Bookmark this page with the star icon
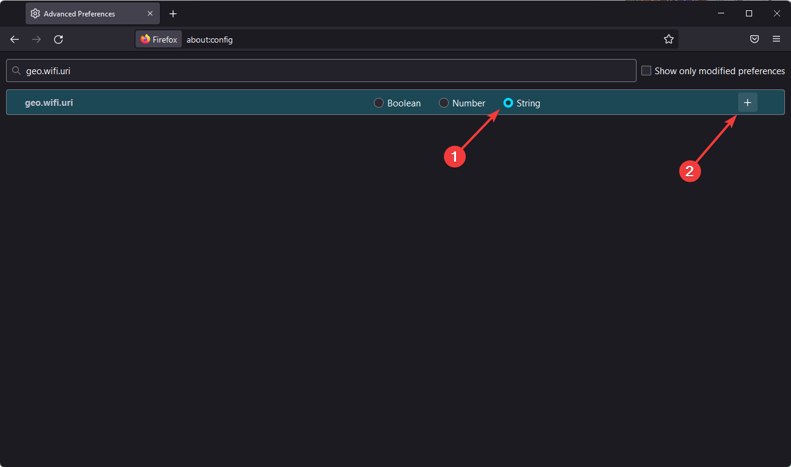791x467 pixels. 669,39
